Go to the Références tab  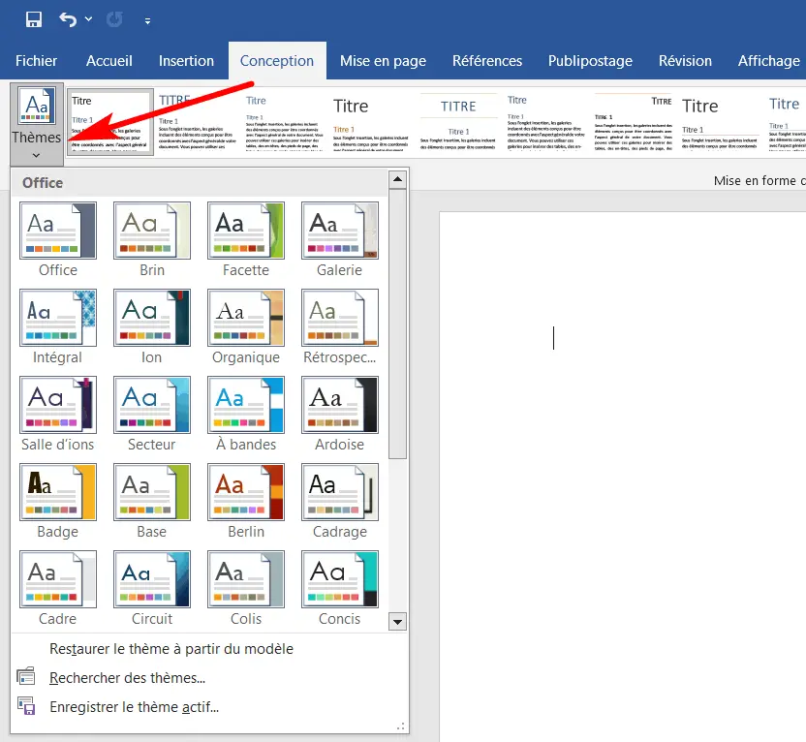pyautogui.click(x=487, y=61)
